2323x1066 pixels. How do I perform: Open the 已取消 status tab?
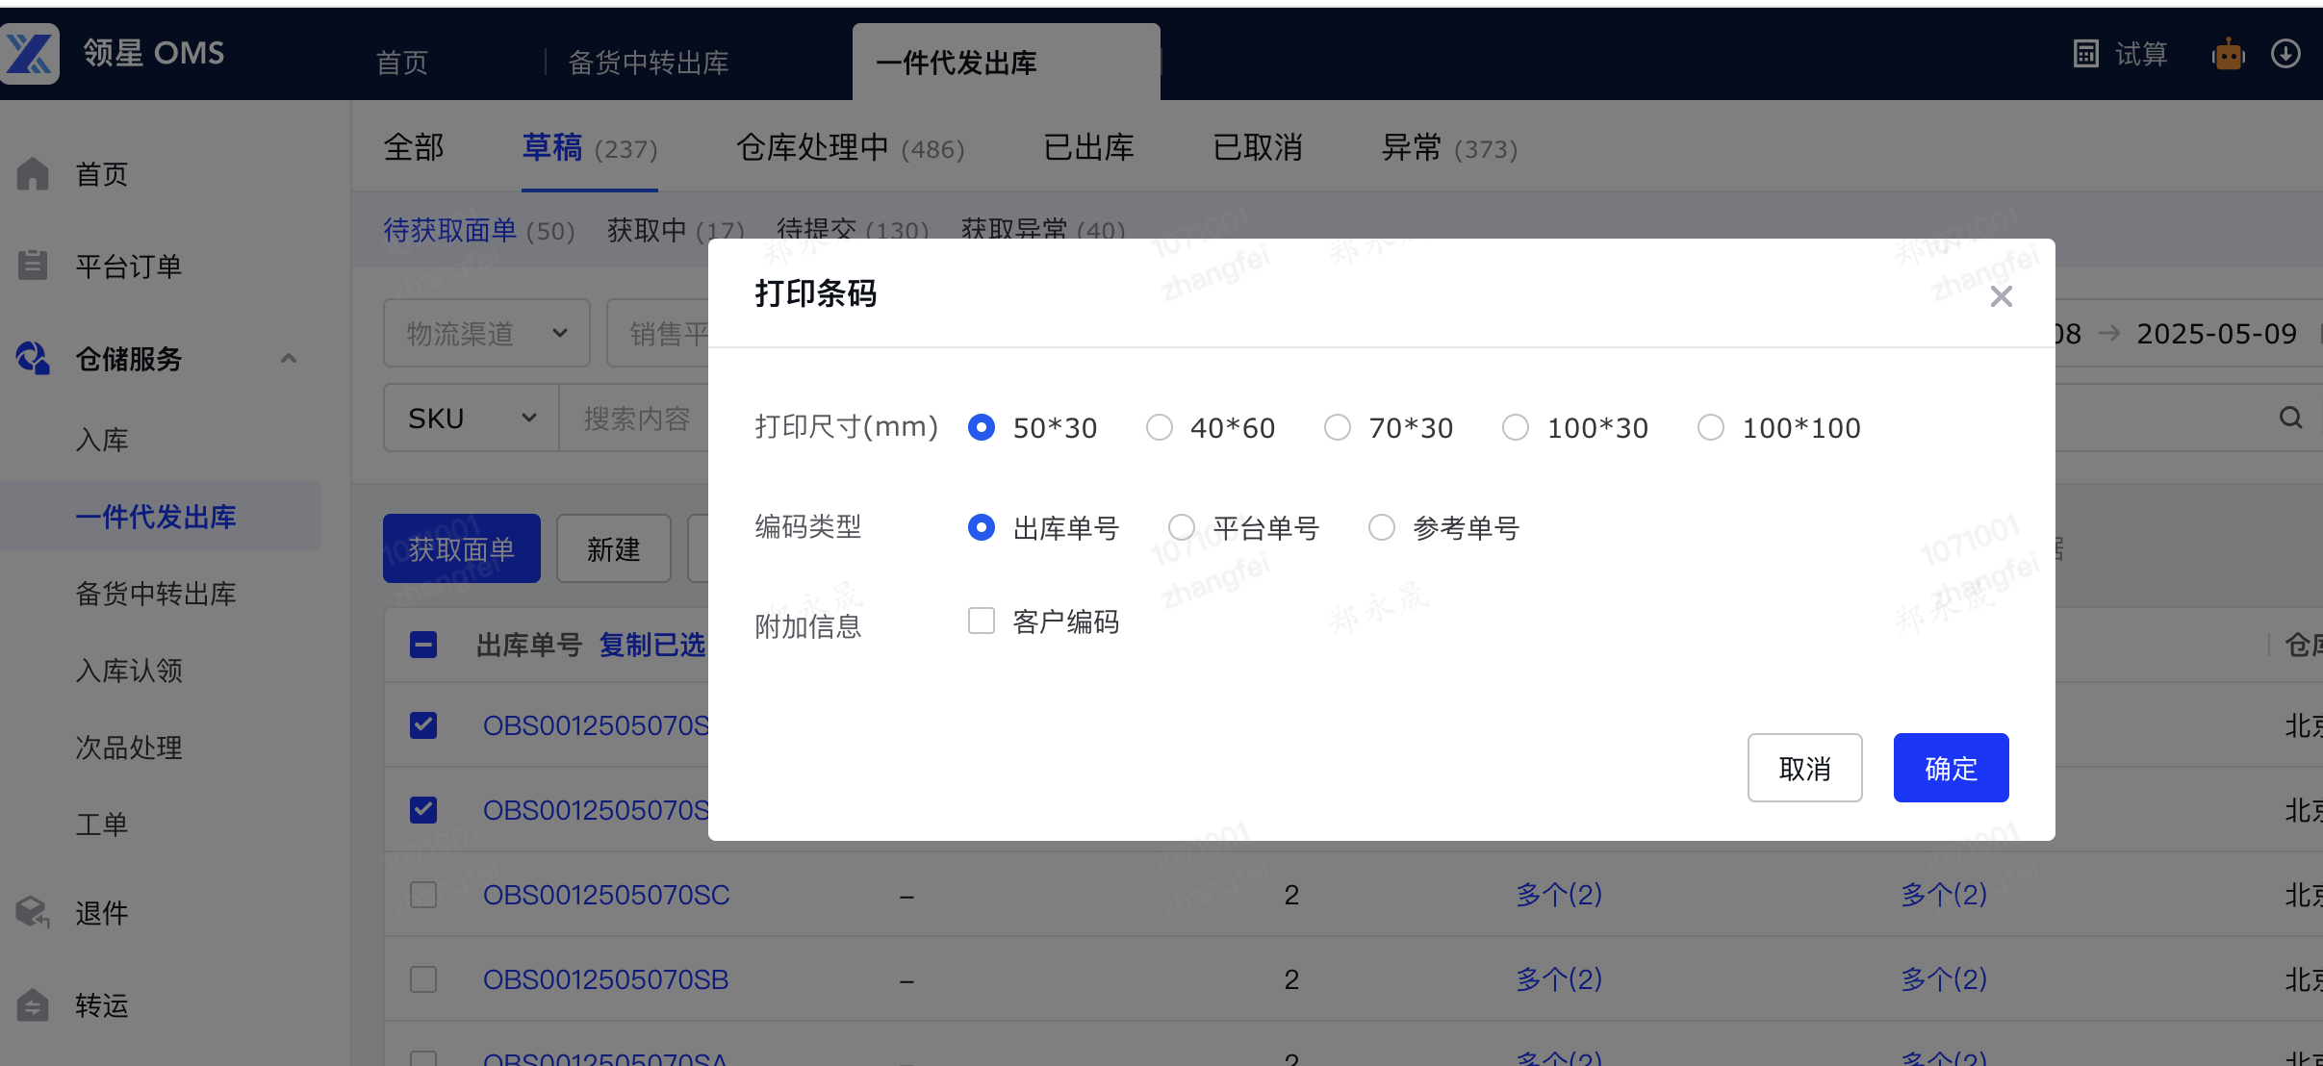(1258, 147)
